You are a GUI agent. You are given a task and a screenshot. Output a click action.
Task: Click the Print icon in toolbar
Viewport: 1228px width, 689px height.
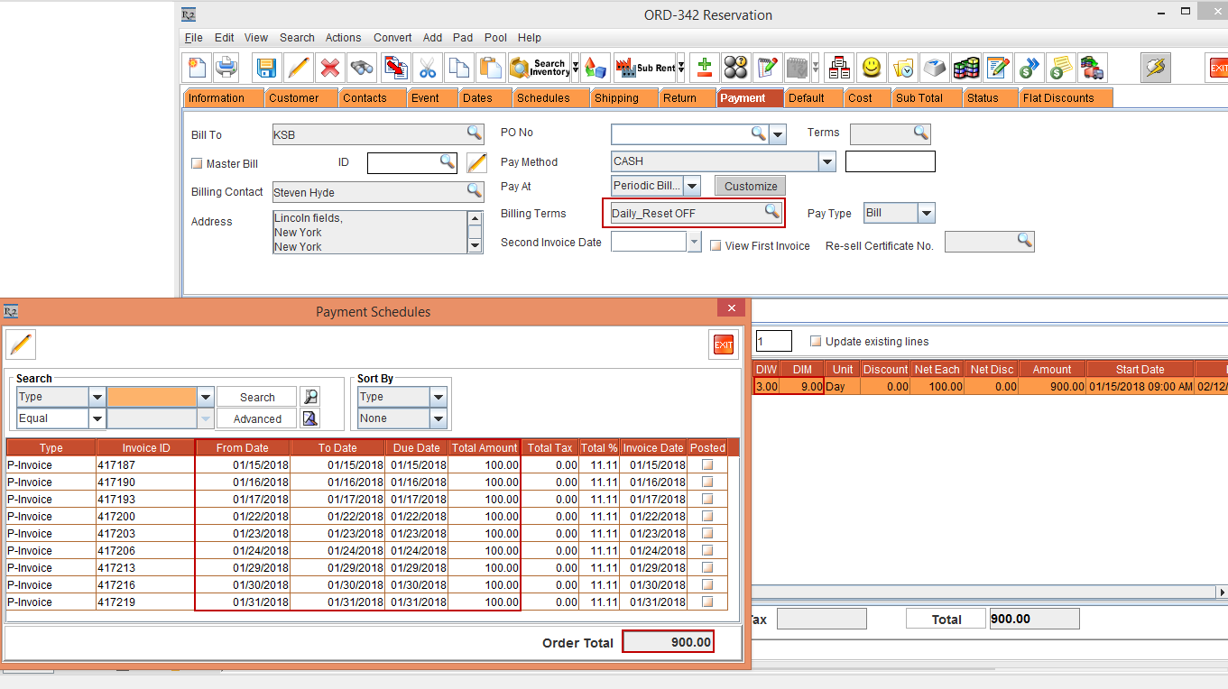(226, 68)
